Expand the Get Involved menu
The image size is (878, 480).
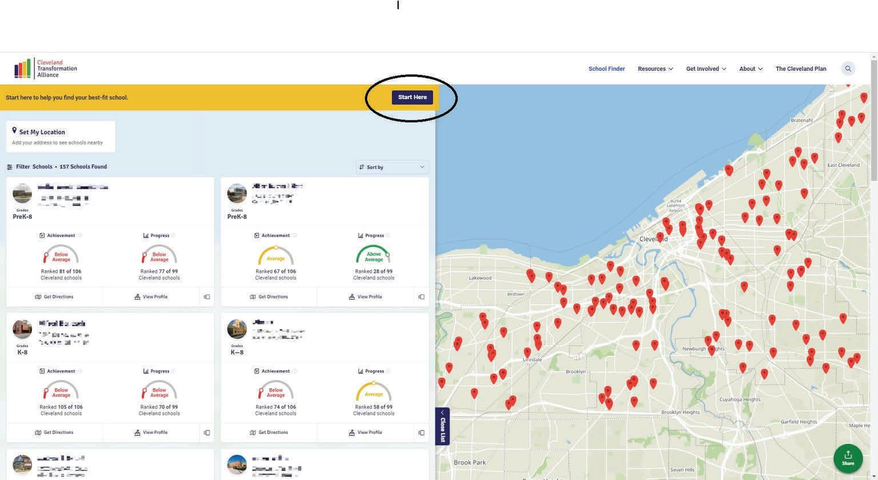click(x=706, y=69)
